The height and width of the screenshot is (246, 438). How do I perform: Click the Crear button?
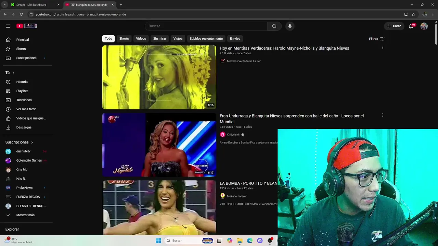tap(394, 26)
